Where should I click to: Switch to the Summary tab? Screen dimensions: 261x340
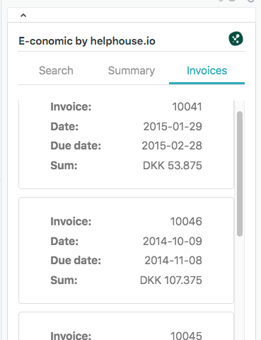click(x=132, y=71)
